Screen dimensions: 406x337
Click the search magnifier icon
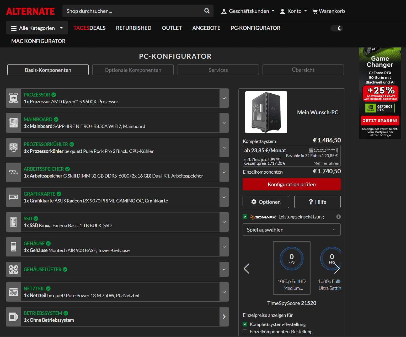click(x=207, y=11)
